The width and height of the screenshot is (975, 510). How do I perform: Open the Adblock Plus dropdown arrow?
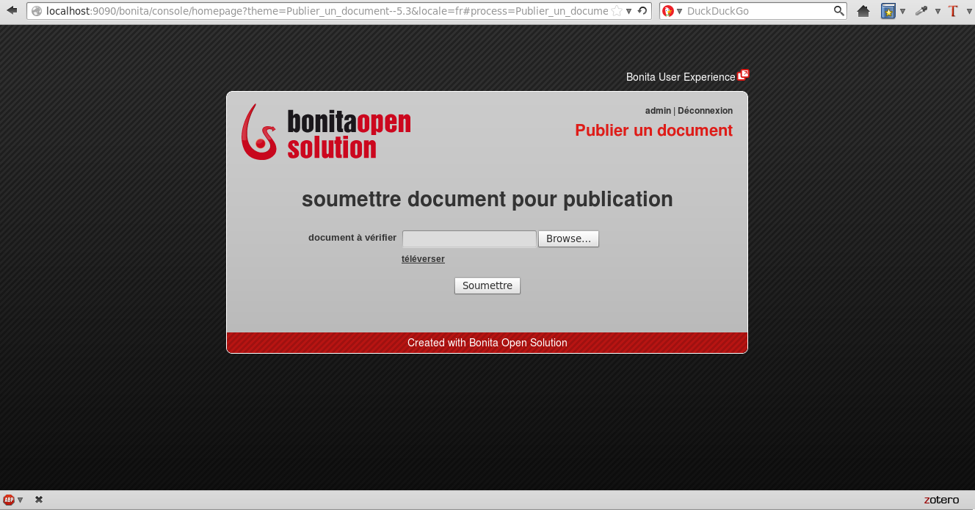(21, 500)
